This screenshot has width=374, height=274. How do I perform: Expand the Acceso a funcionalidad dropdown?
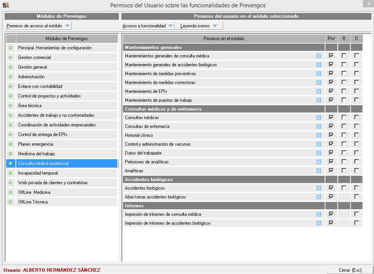tap(147, 26)
